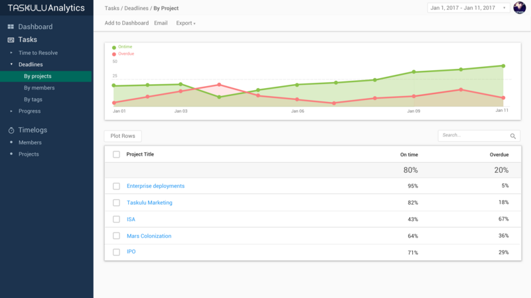Click the Plot Rows button
The width and height of the screenshot is (531, 298).
[x=123, y=136]
